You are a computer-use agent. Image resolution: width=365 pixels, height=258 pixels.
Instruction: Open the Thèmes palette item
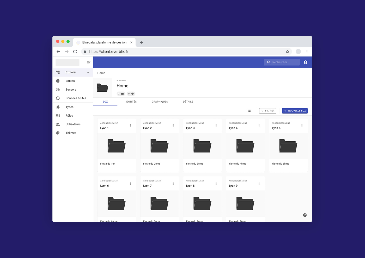click(x=71, y=133)
